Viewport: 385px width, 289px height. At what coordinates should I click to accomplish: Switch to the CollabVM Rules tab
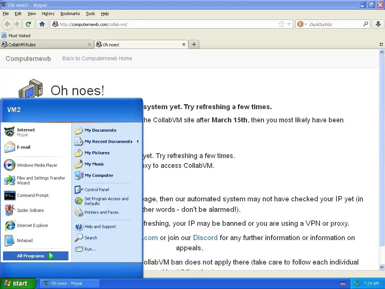47,44
